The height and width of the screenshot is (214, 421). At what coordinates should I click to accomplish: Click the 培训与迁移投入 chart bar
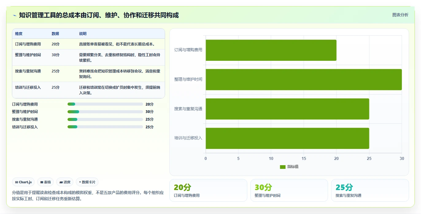tap(287, 138)
